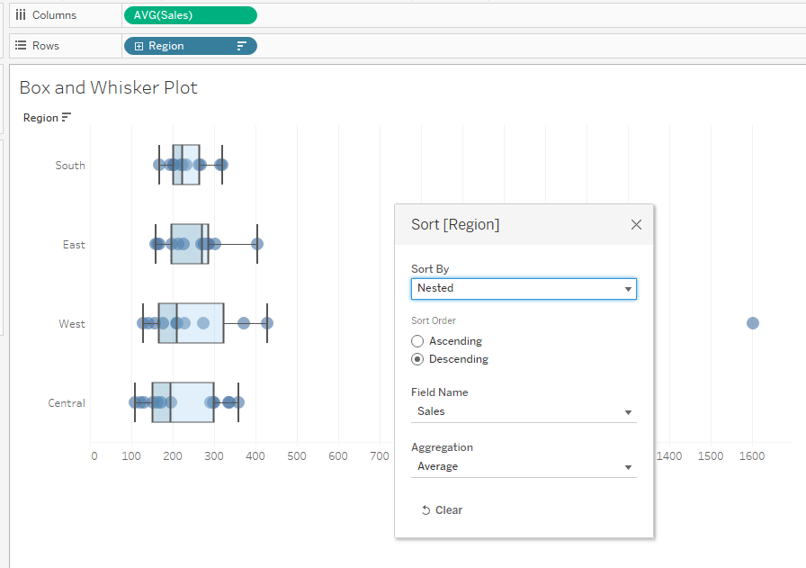This screenshot has height=568, width=806.
Task: Click the South row header
Action: pos(70,166)
